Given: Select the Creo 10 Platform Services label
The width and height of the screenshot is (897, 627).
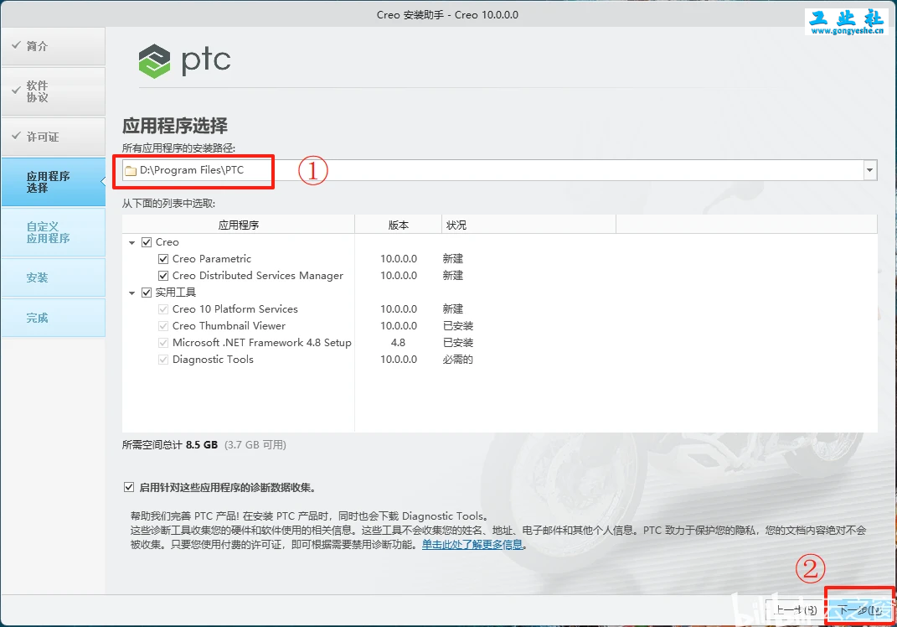Looking at the screenshot, I should point(235,309).
